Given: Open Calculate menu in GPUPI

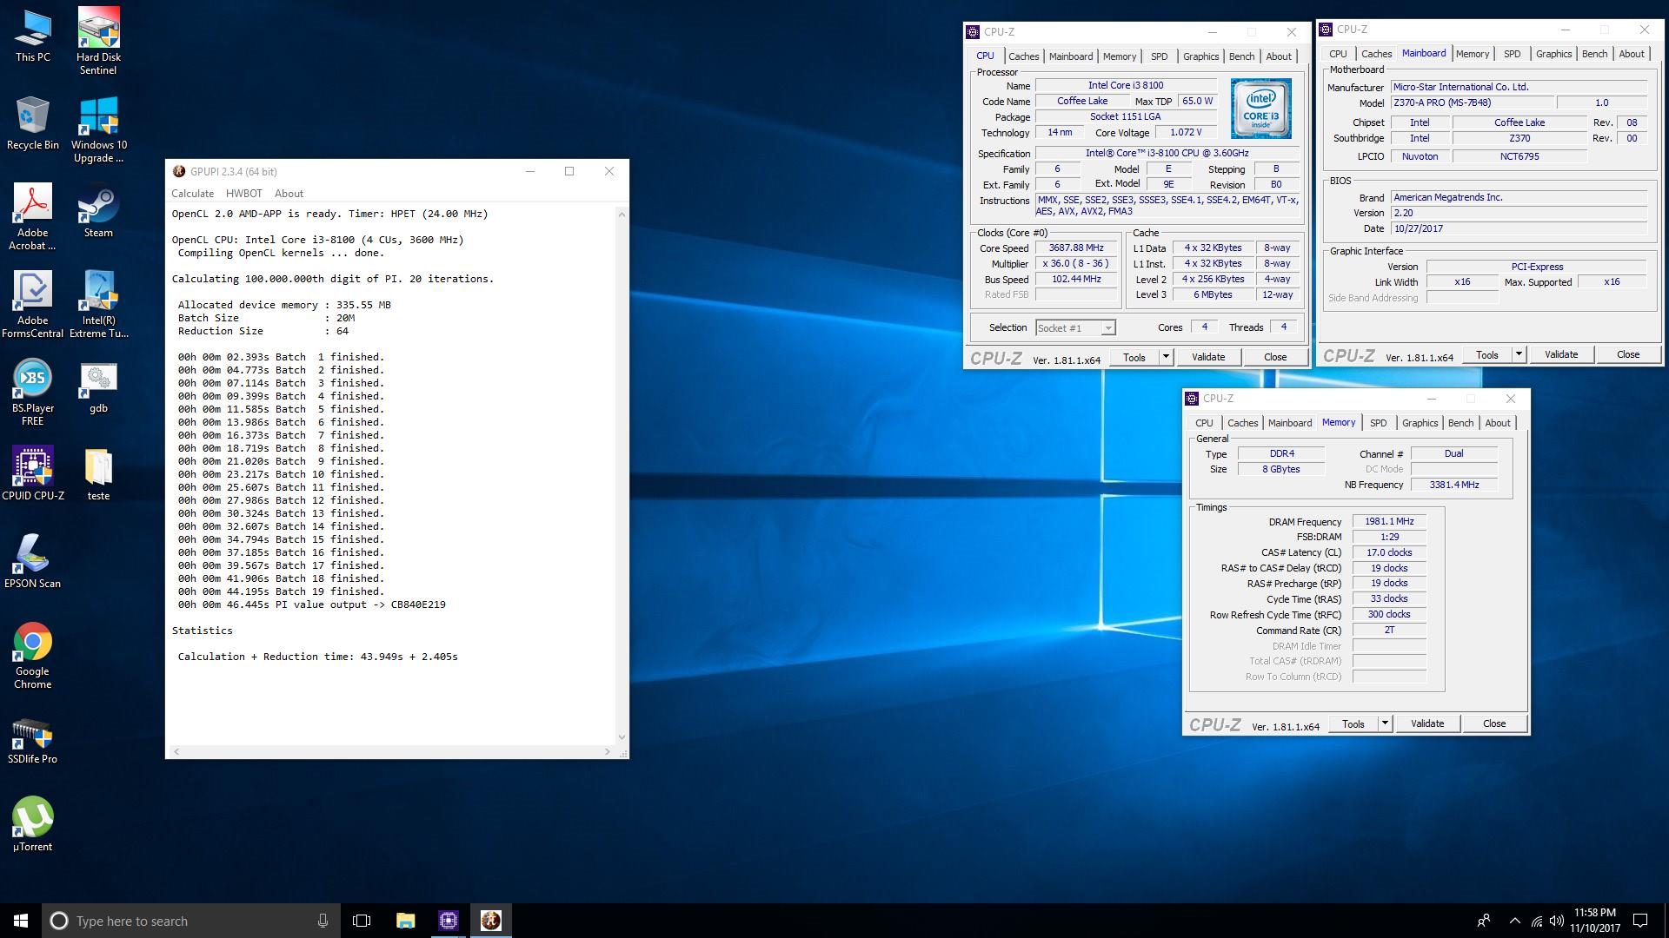Looking at the screenshot, I should [192, 194].
